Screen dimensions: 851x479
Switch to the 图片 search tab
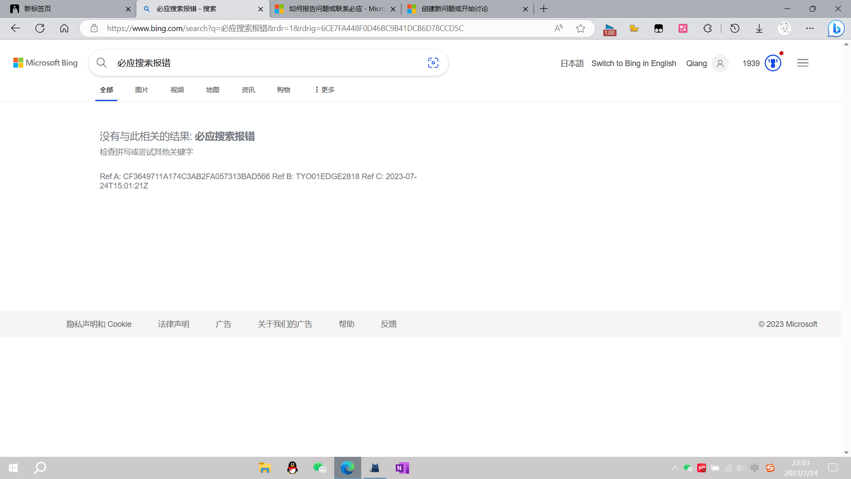pyautogui.click(x=142, y=90)
